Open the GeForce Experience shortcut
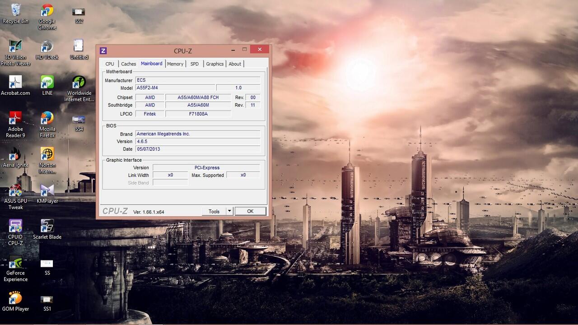 15,269
